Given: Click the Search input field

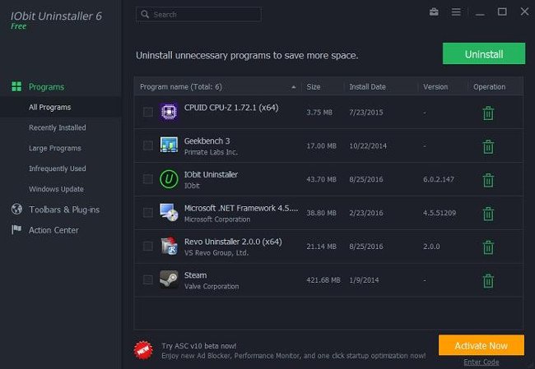Looking at the screenshot, I should pyautogui.click(x=198, y=14).
